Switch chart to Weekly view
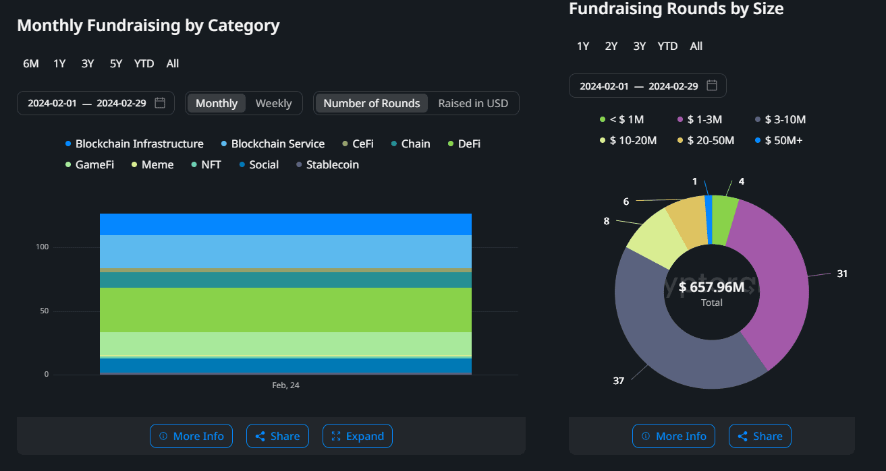Image resolution: width=886 pixels, height=471 pixels. 273,103
